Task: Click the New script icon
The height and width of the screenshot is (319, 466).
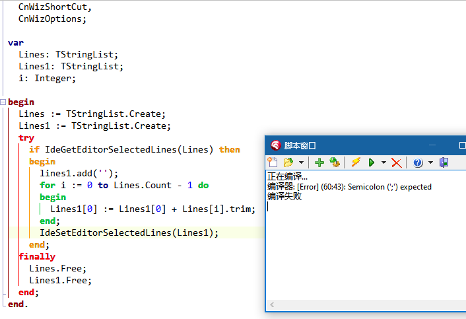Action: click(273, 162)
